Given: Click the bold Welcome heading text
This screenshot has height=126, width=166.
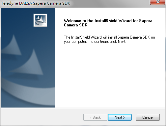Looking at the screenshot, I should [108, 23].
